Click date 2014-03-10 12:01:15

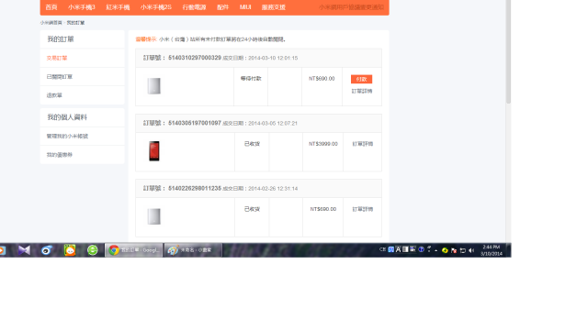pyautogui.click(x=273, y=58)
